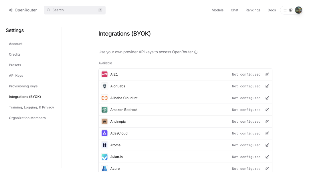Edit the Alibaba Cloud Int. integration key

pos(267,98)
